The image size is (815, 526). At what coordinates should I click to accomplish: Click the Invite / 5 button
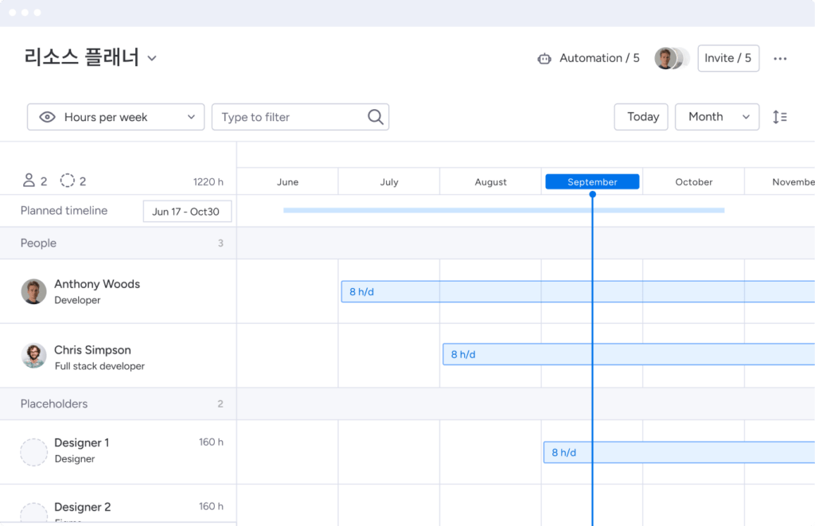[727, 58]
